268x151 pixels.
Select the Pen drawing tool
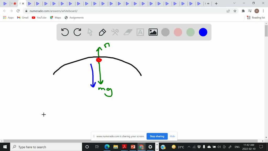[102, 32]
